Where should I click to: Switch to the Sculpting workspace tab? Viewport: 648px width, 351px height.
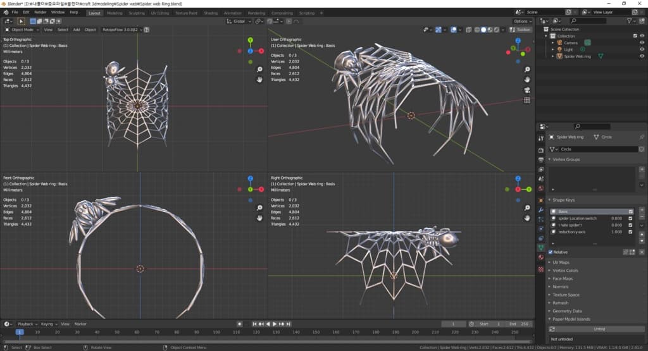click(136, 13)
